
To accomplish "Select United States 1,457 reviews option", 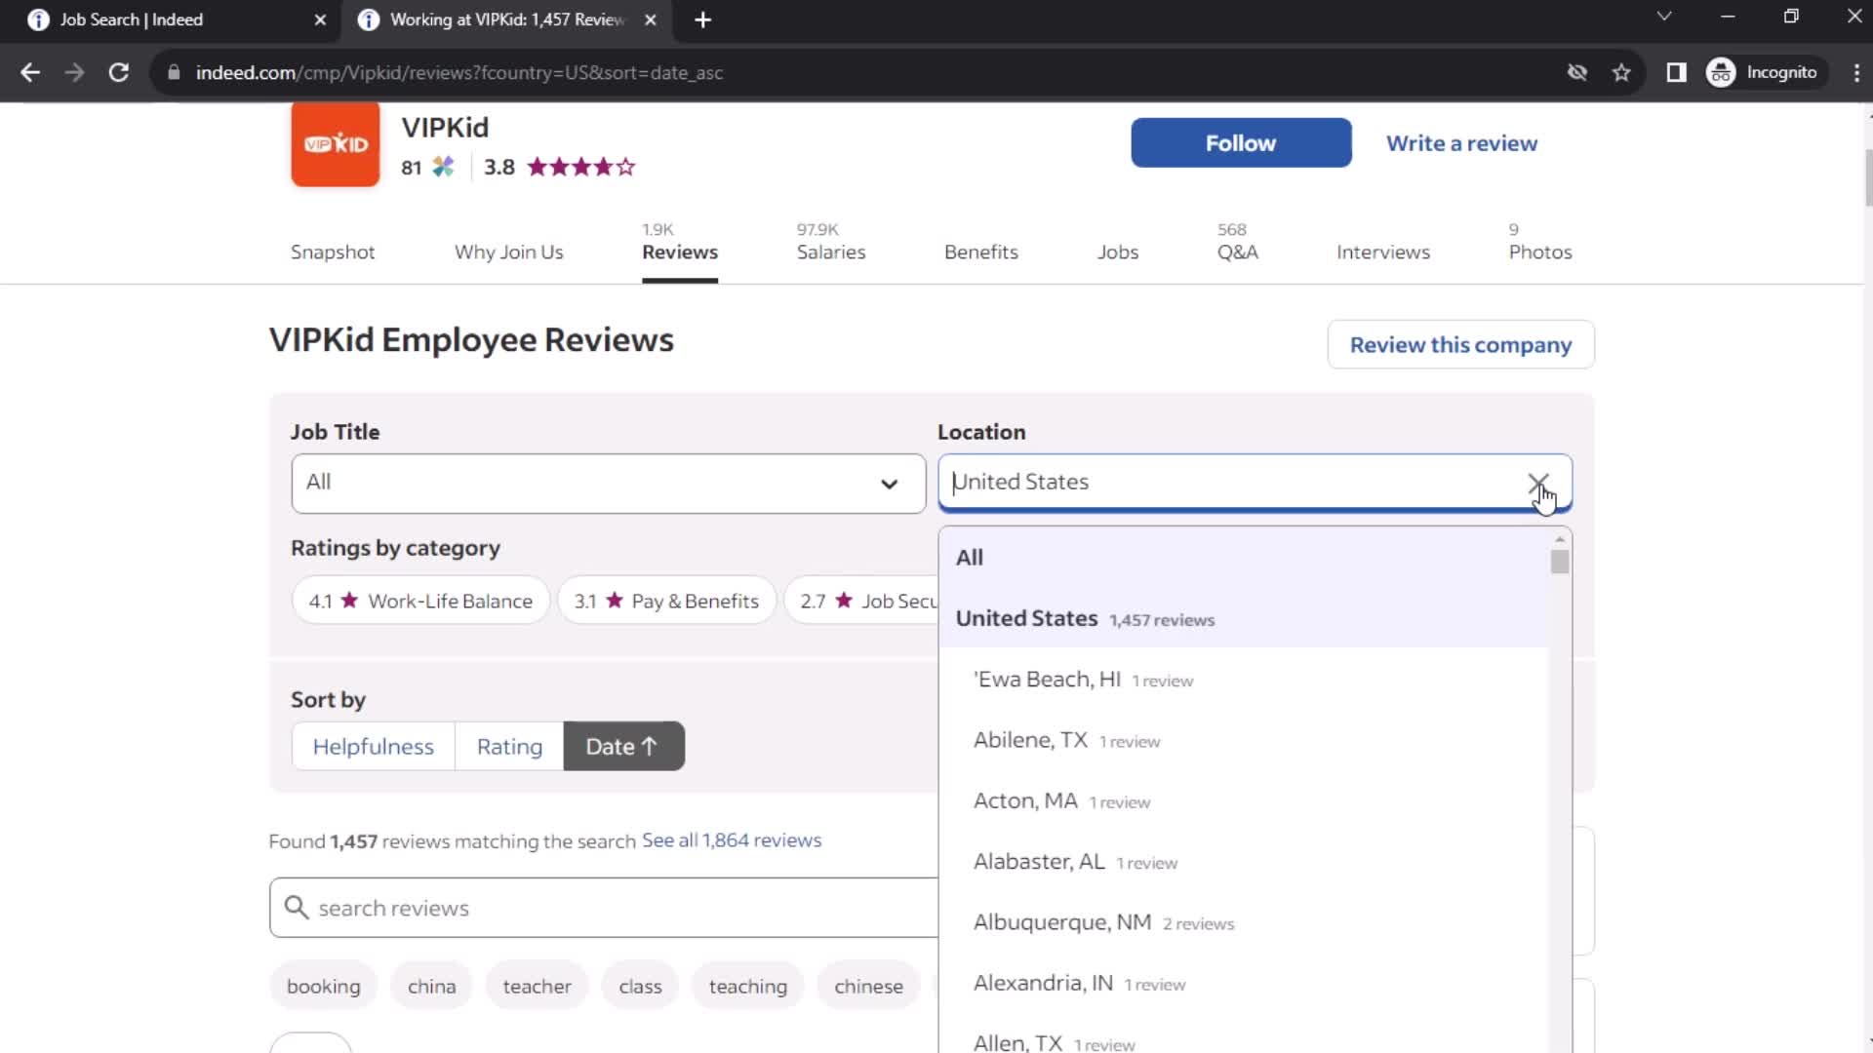I will point(1244,618).
